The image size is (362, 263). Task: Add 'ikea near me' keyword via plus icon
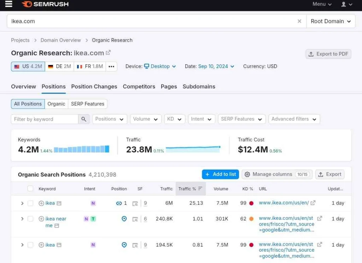(41, 219)
